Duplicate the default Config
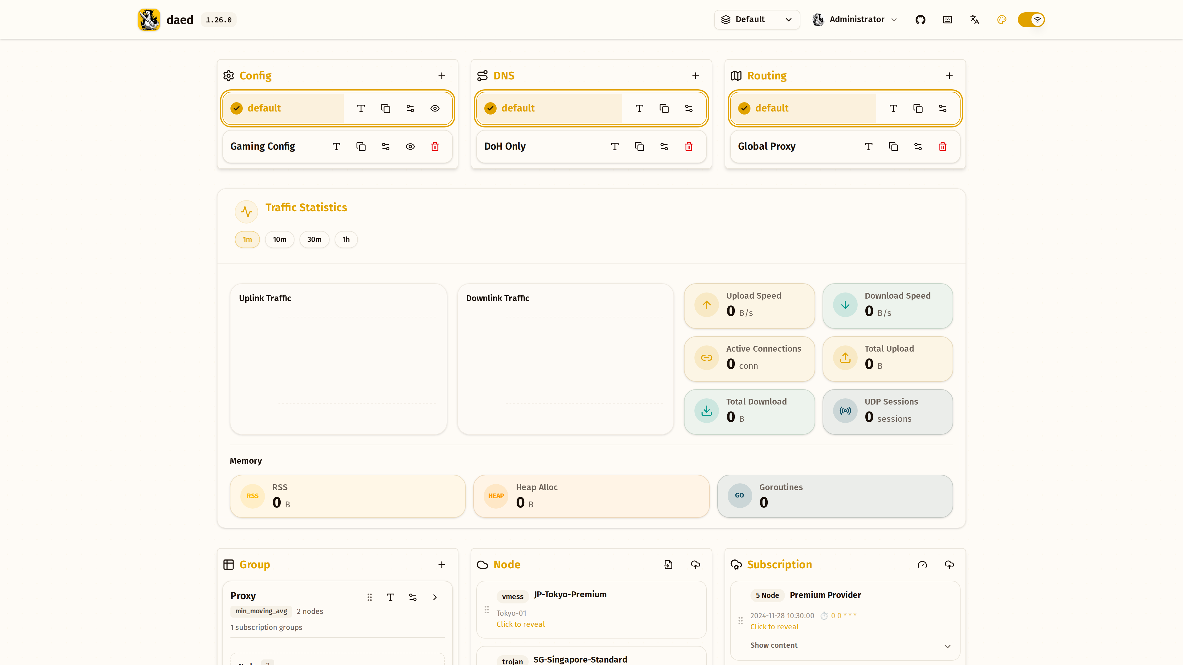Image resolution: width=1183 pixels, height=665 pixels. 386,108
